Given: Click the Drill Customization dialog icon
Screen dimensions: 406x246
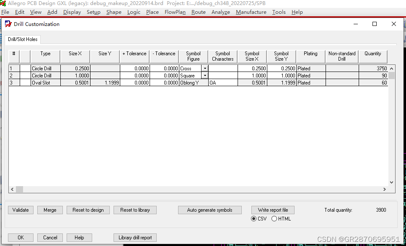Looking at the screenshot, I should pyautogui.click(x=8, y=24).
